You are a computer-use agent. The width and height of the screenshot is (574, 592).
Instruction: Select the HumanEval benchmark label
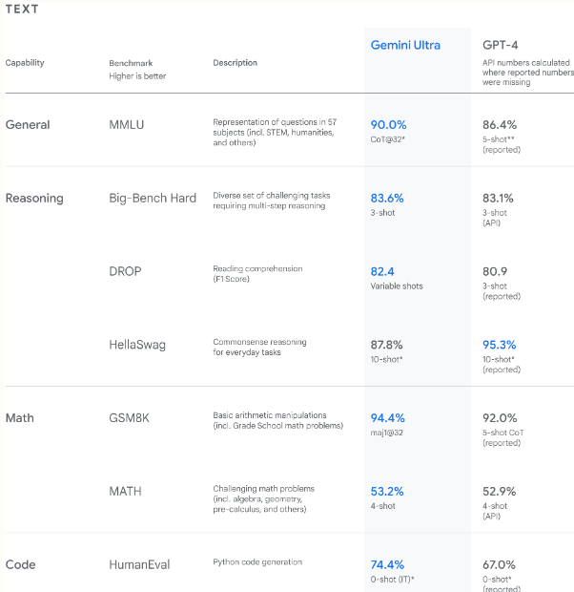(x=139, y=564)
